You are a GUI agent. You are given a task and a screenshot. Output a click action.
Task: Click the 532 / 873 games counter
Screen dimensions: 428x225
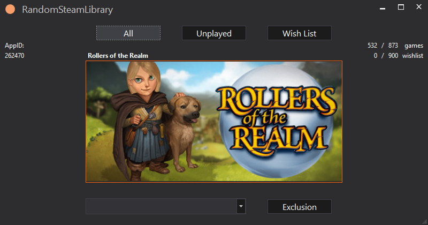pos(393,46)
